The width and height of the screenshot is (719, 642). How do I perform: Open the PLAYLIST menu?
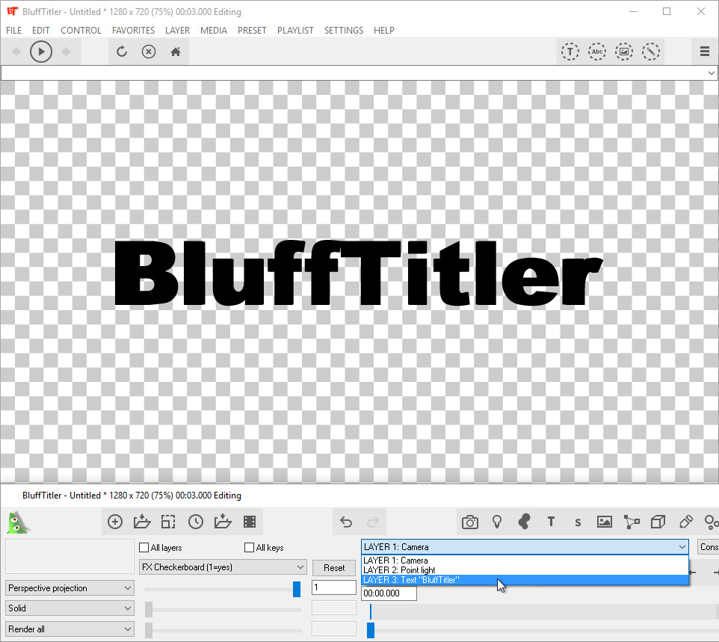point(295,31)
